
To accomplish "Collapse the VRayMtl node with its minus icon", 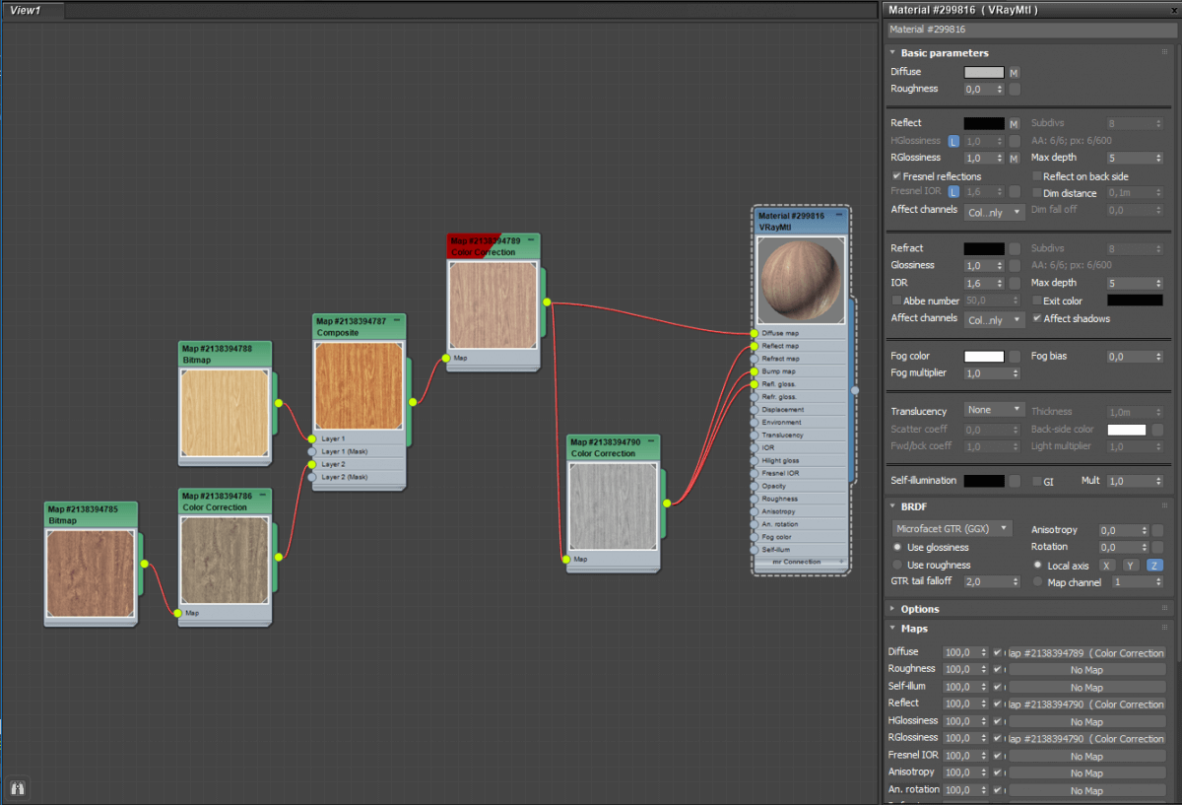I will pyautogui.click(x=839, y=215).
